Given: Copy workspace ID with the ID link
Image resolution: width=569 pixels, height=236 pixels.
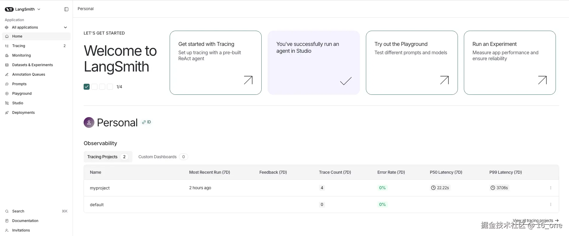Looking at the screenshot, I should click(146, 122).
